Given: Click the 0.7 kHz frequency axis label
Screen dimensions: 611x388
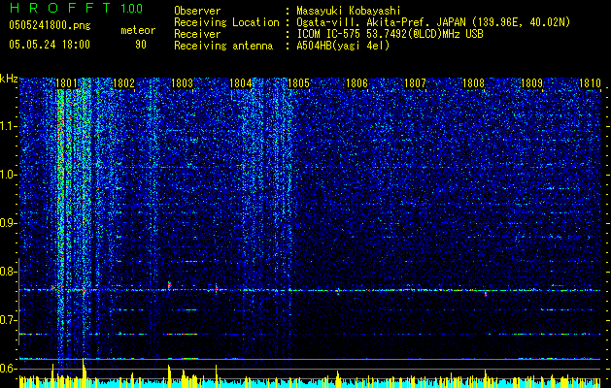Looking at the screenshot, I should tap(9, 320).
